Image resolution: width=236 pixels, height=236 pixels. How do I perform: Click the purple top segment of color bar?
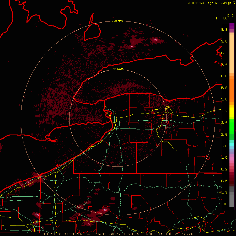click(x=232, y=26)
